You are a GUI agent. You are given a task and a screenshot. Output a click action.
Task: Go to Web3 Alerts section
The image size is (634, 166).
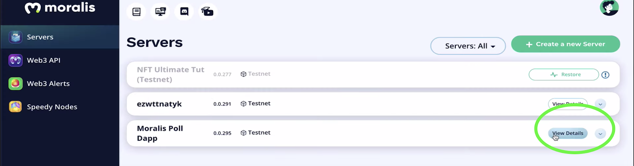click(48, 84)
